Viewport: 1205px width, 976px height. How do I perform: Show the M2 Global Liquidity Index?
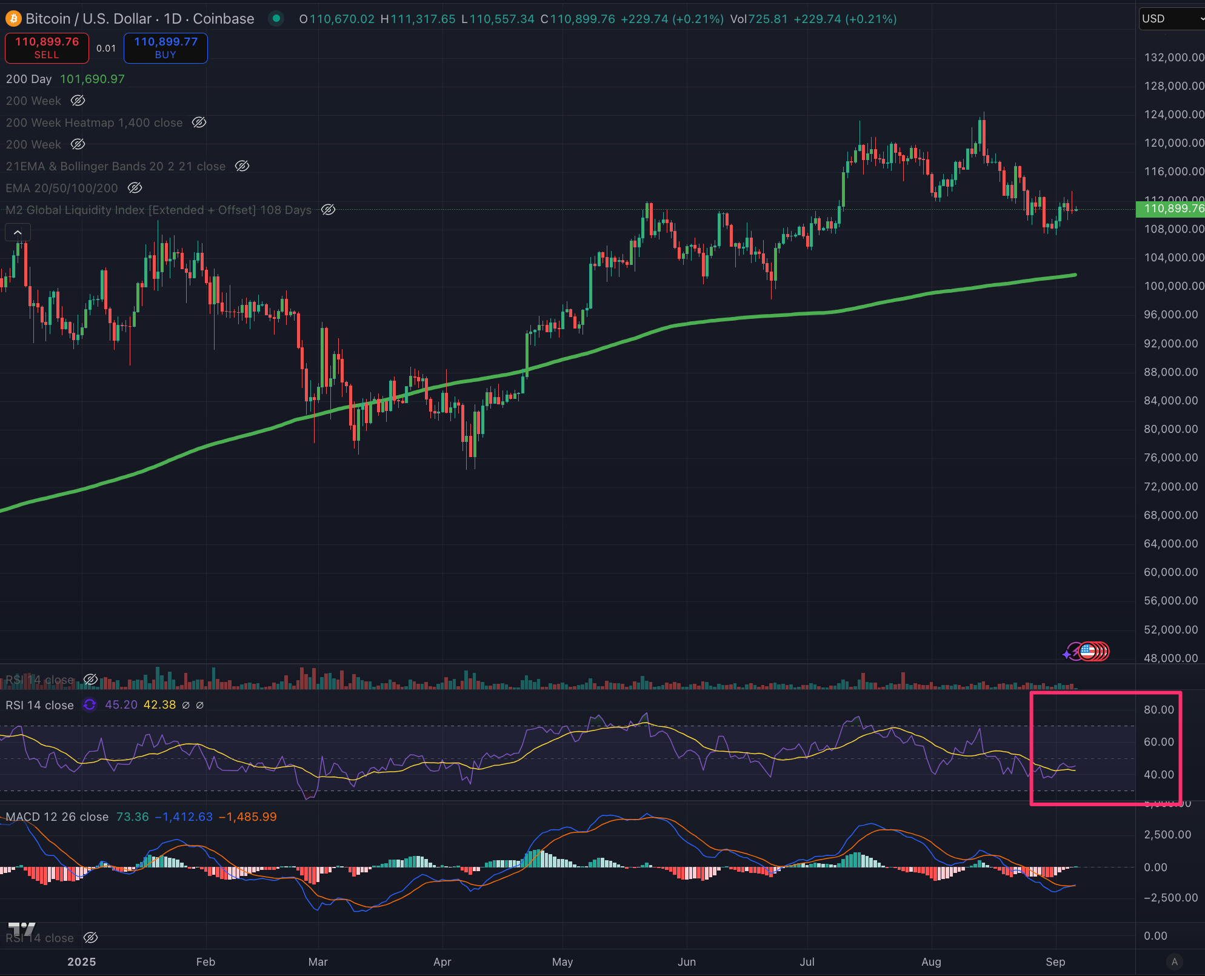[x=328, y=210]
